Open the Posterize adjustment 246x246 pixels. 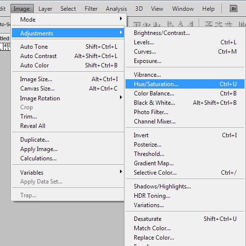tap(185, 145)
